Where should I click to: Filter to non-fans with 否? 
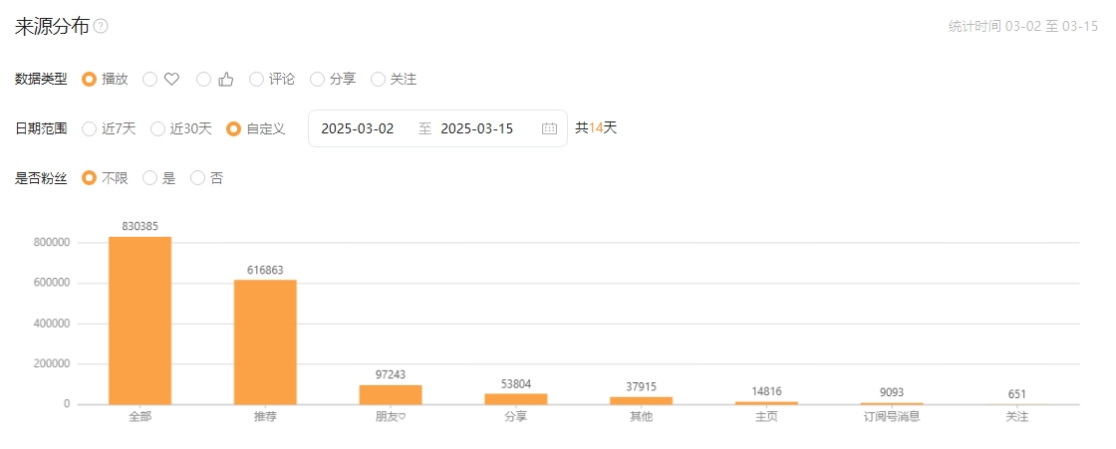[x=198, y=178]
